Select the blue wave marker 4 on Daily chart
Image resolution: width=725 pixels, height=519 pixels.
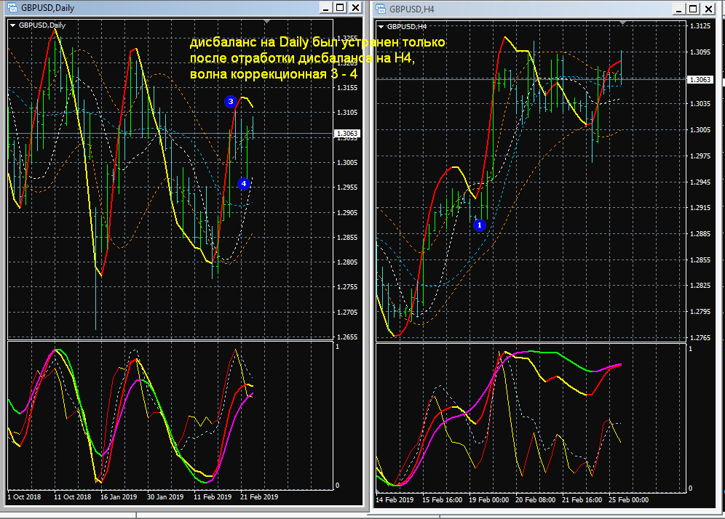(244, 184)
